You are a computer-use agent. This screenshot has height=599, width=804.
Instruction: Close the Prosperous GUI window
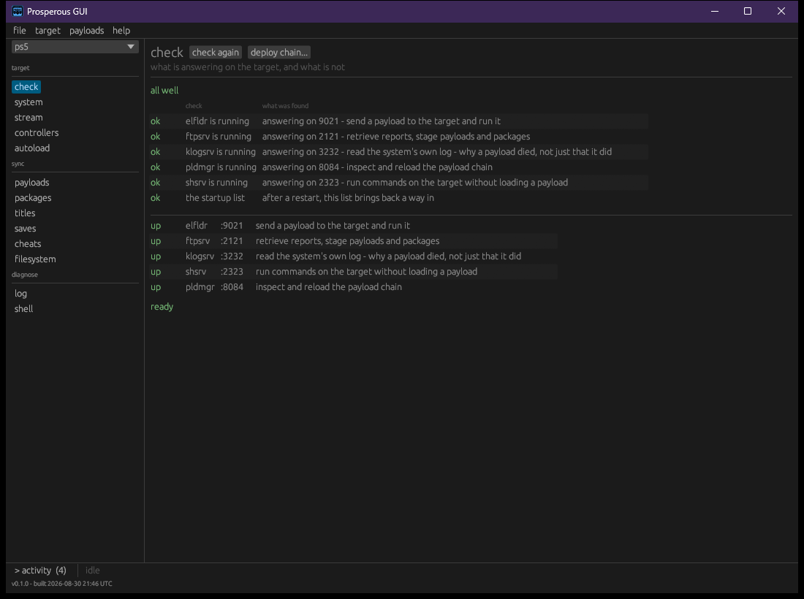[x=781, y=11]
